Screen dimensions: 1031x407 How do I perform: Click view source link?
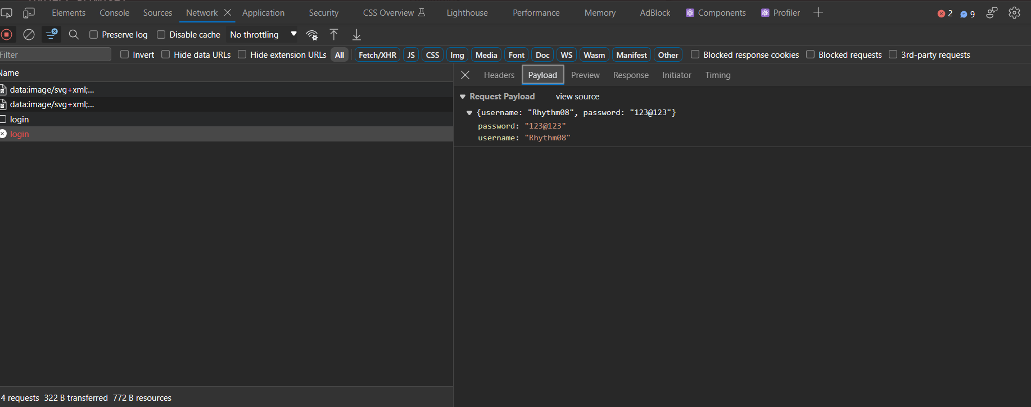tap(577, 97)
